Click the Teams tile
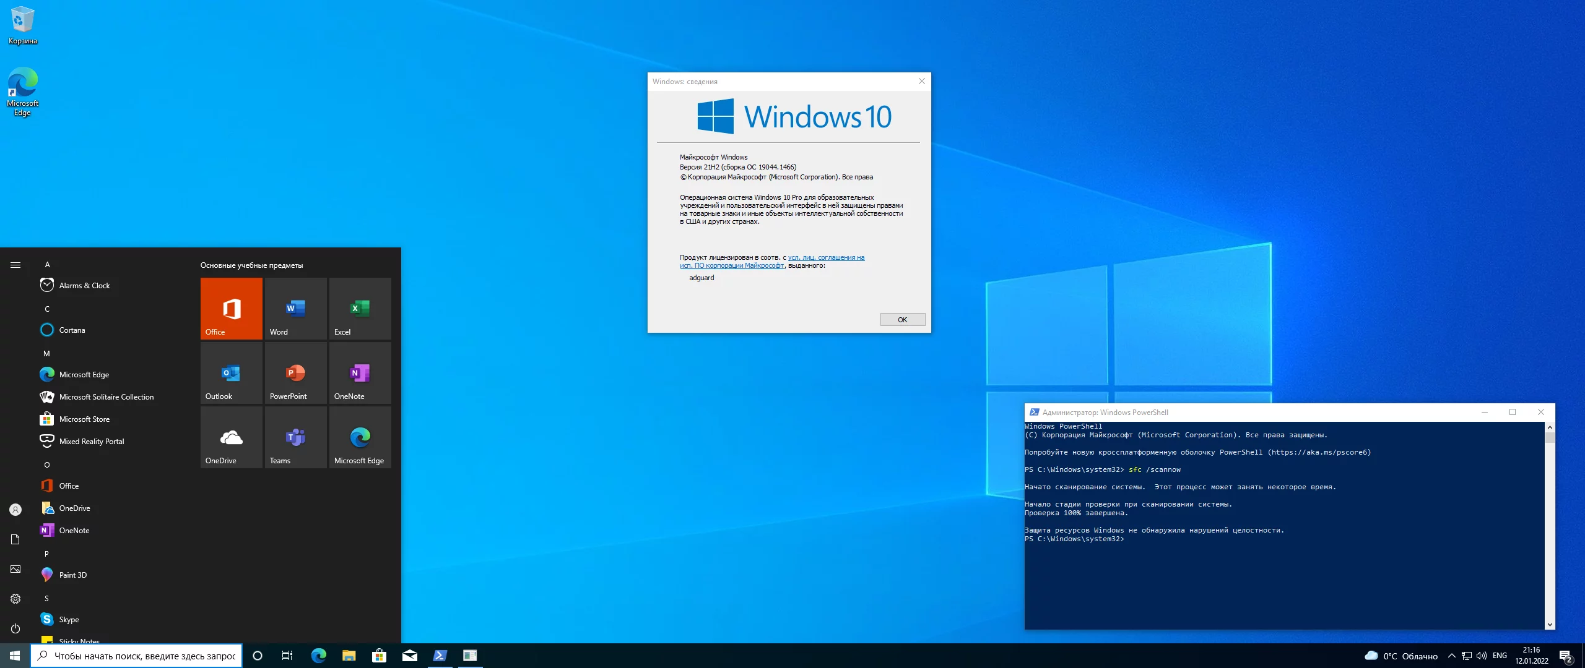The image size is (1585, 668). 295,437
